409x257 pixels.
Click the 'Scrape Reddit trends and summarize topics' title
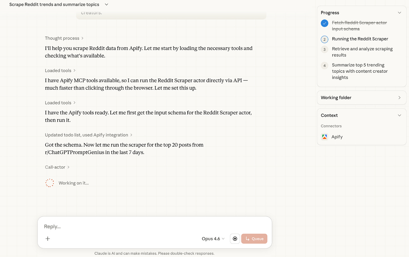tap(54, 4)
